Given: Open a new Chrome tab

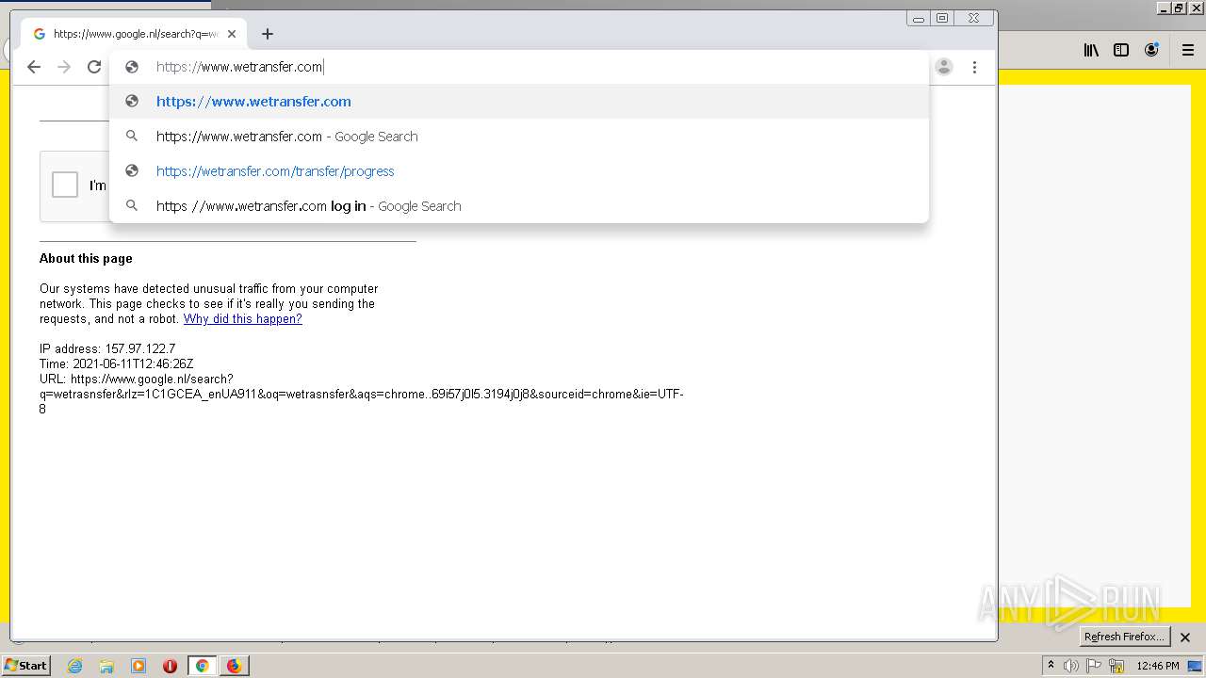Looking at the screenshot, I should (x=268, y=34).
